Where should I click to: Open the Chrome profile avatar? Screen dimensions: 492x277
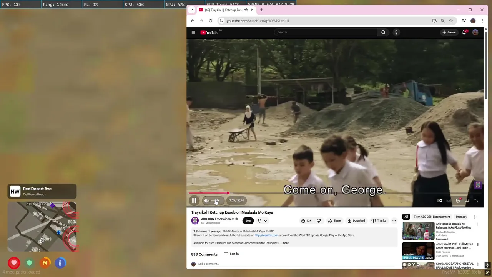(473, 21)
